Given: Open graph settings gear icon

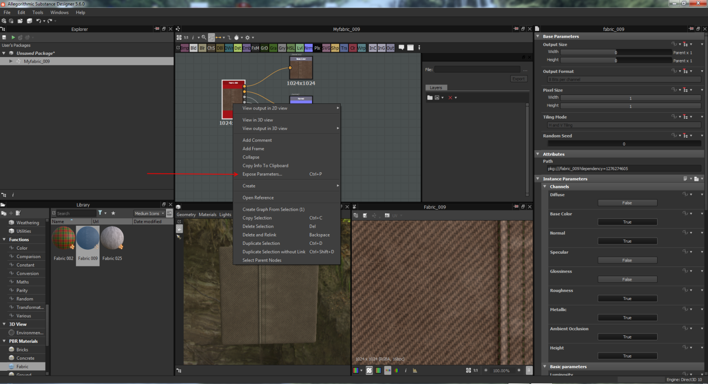Looking at the screenshot, I should (x=247, y=38).
